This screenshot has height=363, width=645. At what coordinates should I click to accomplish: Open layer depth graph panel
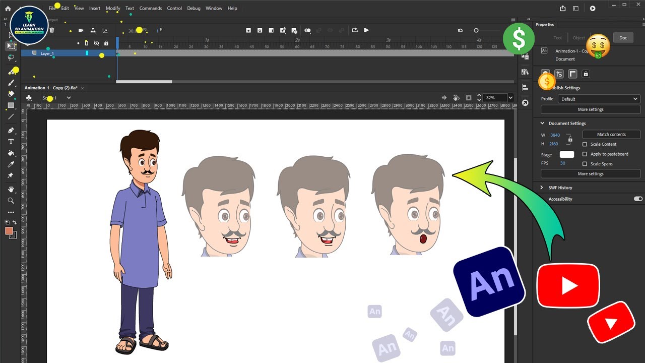pos(105,31)
